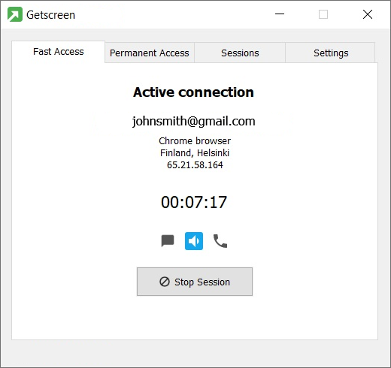Close the Getscreen window
This screenshot has height=368, width=391.
point(368,14)
